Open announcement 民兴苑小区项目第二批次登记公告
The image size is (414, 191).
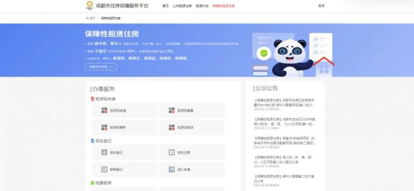(283, 159)
